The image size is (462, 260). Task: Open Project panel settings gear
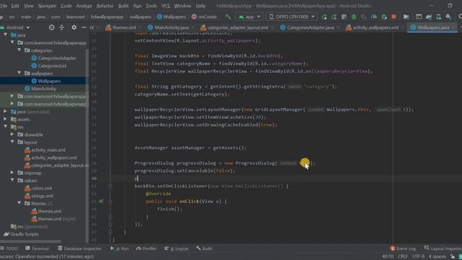point(74,27)
